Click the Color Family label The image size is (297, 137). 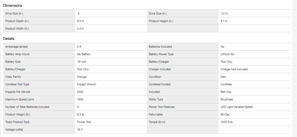click(x=13, y=77)
